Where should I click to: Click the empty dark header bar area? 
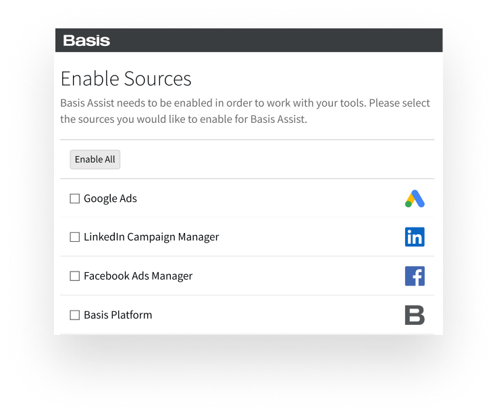[x=276, y=41]
